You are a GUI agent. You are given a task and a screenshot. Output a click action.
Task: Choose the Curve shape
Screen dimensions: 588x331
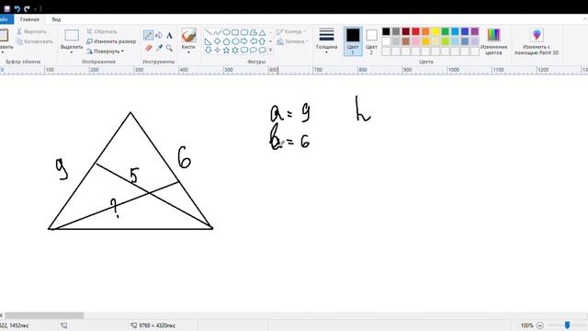click(217, 33)
